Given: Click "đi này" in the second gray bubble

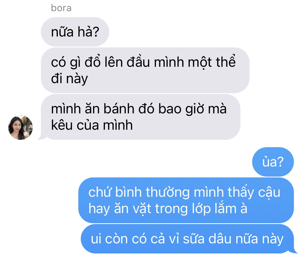Looking at the screenshot, I should (x=69, y=79).
